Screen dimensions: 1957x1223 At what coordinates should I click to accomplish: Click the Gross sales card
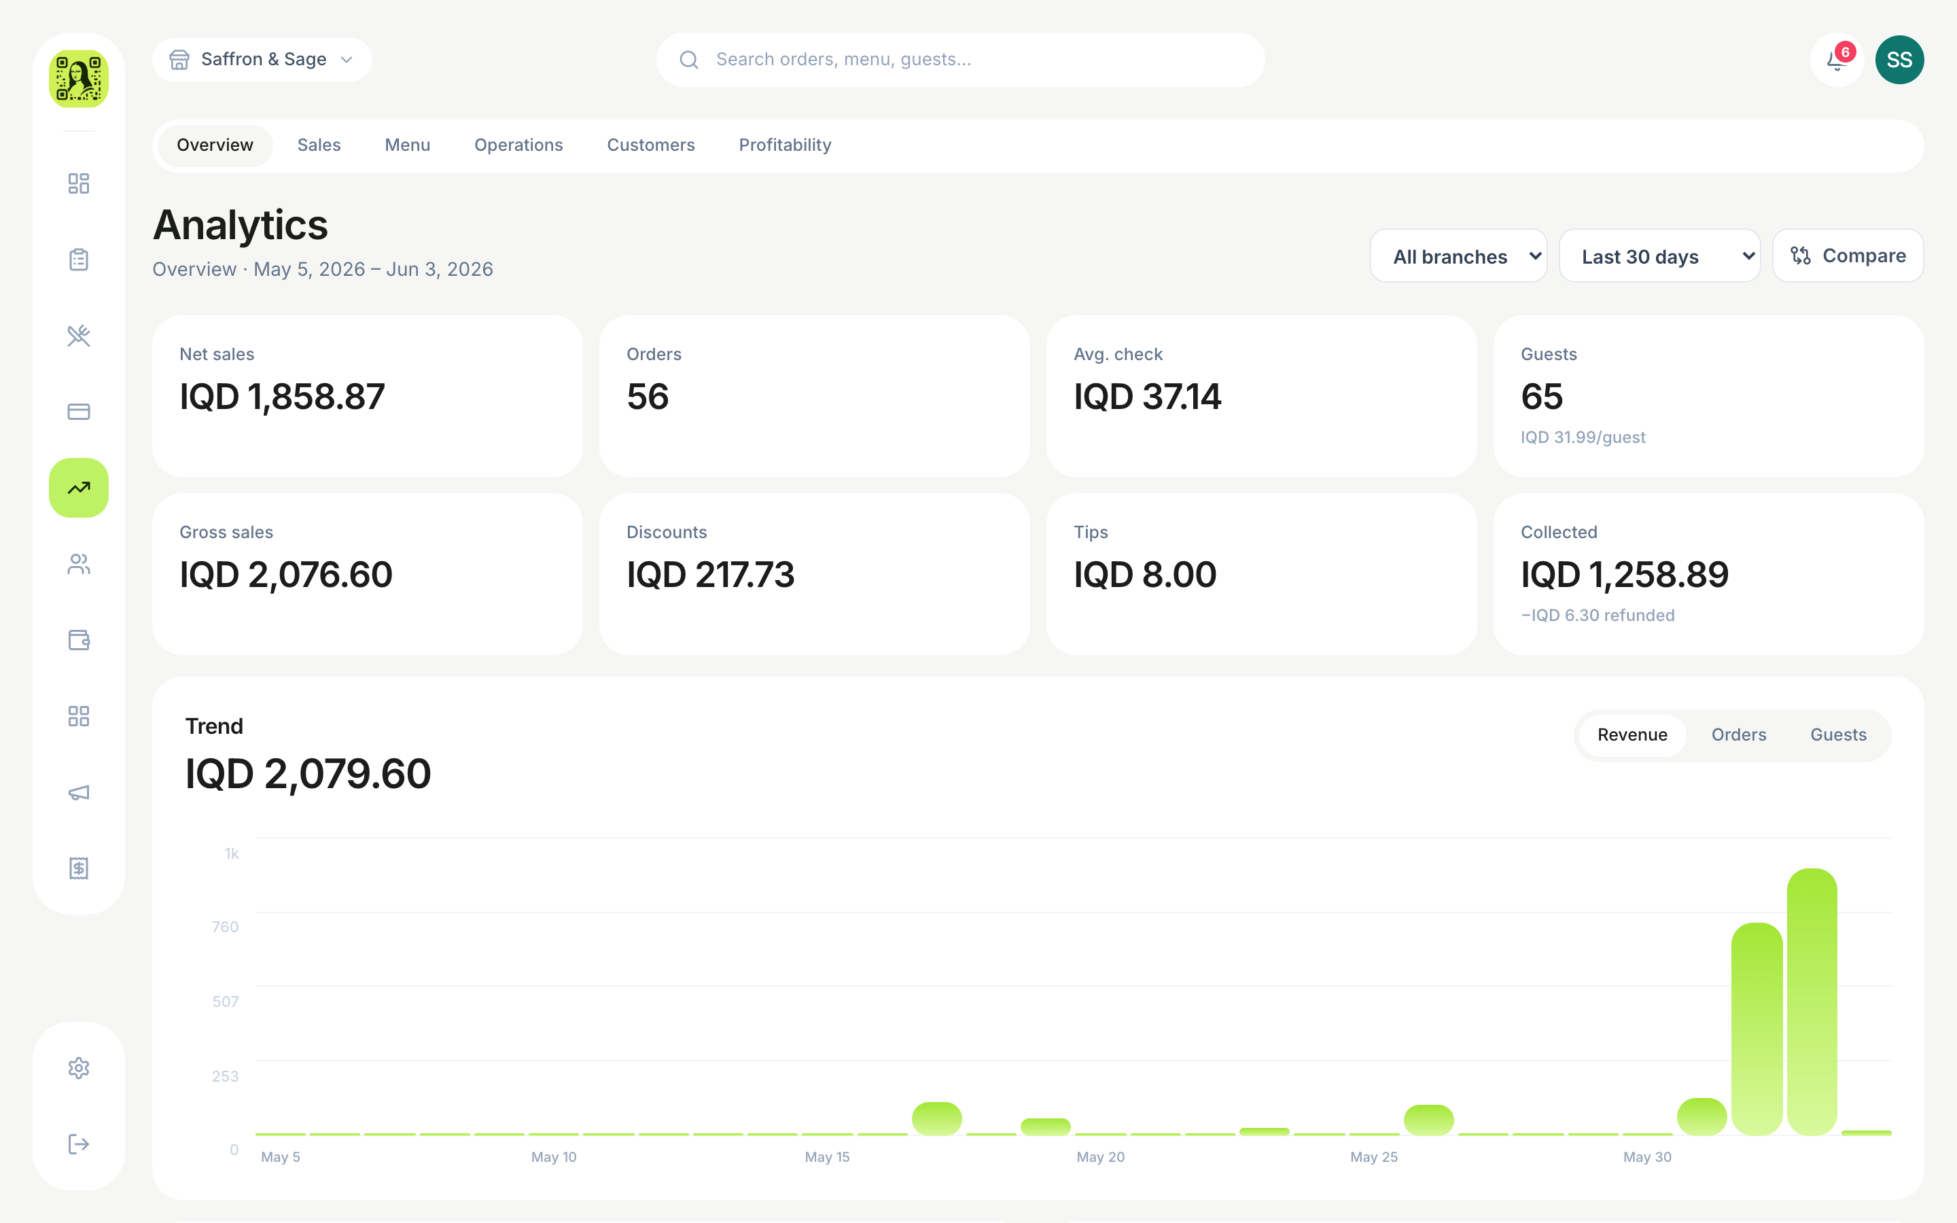tap(367, 574)
